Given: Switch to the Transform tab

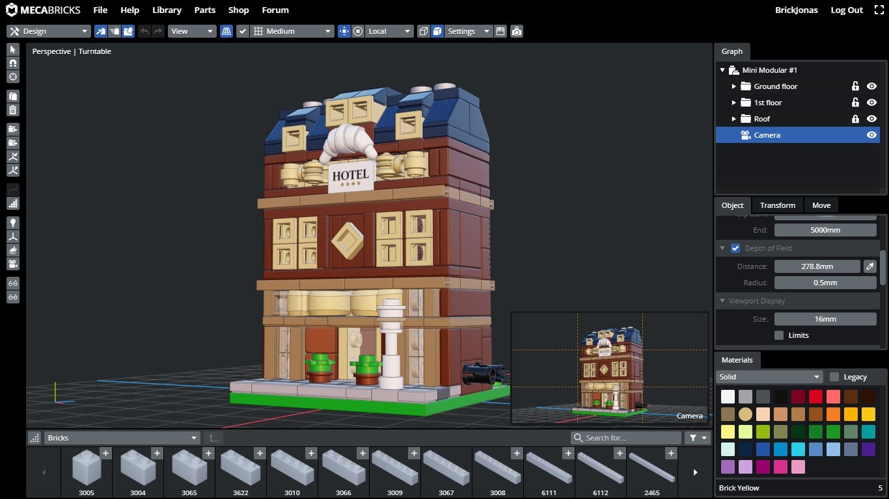Looking at the screenshot, I should tap(778, 205).
